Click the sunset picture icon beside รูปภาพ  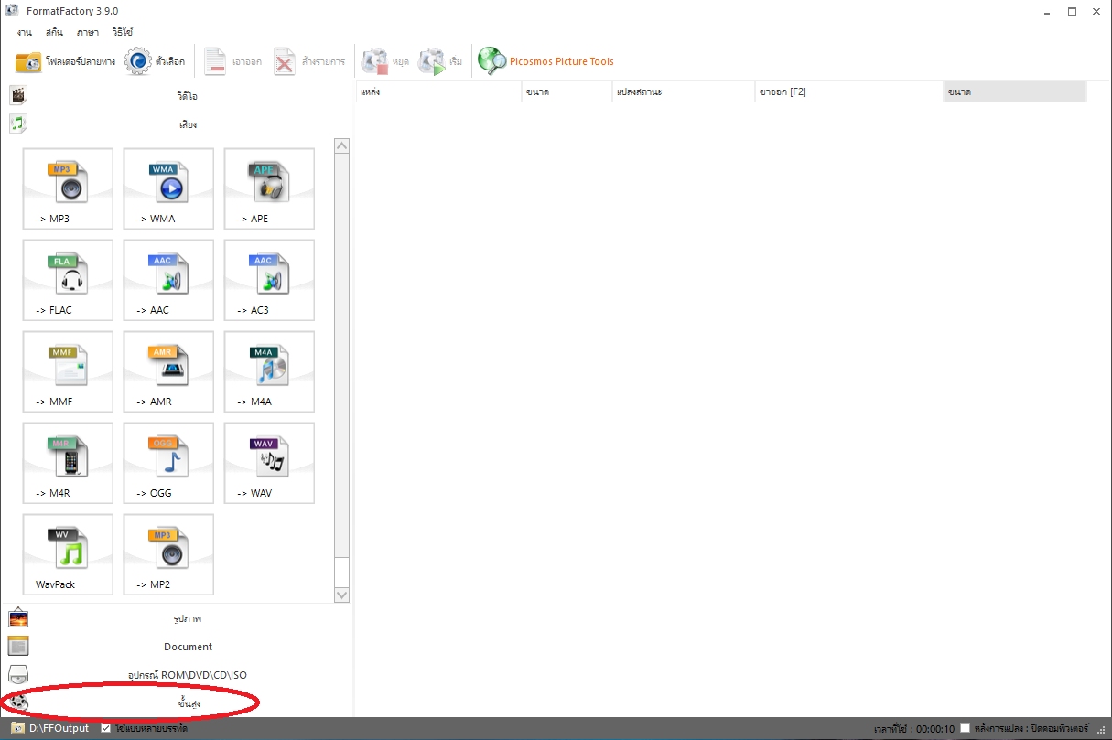pyautogui.click(x=18, y=618)
